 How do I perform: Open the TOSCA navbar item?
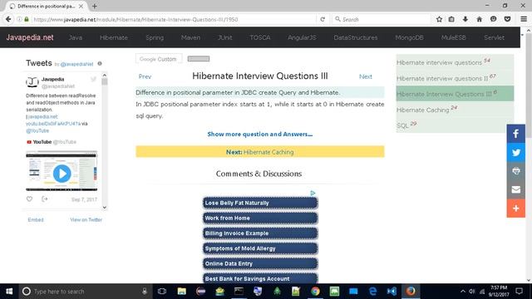coord(260,37)
